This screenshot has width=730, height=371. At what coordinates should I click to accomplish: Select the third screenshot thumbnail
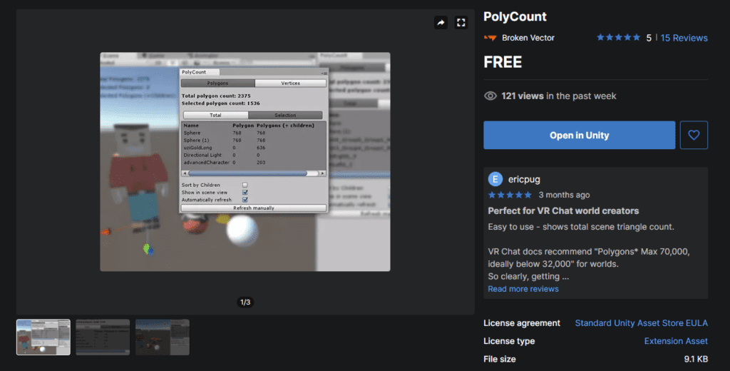click(163, 337)
